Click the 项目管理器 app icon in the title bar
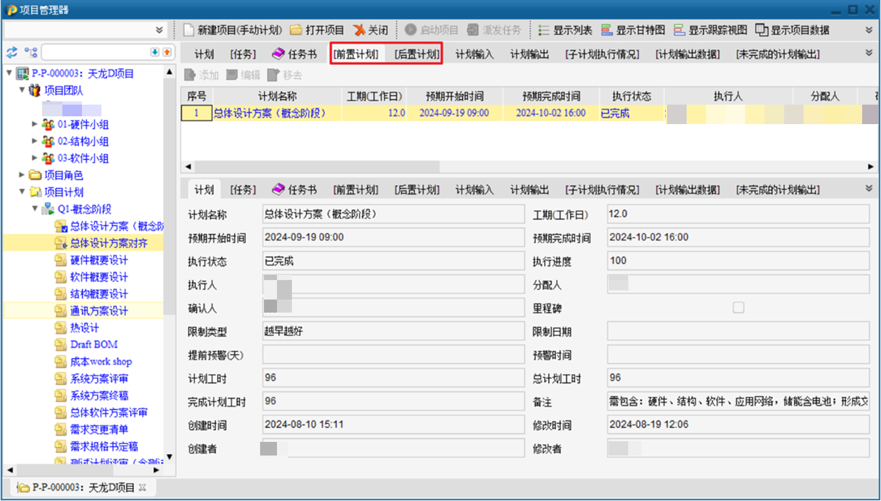 click(x=11, y=9)
